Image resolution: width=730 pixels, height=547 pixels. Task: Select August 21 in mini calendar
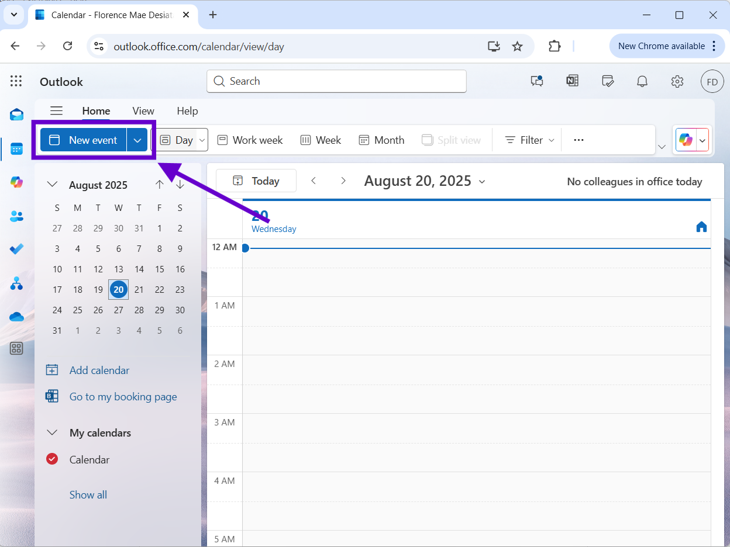click(x=139, y=289)
